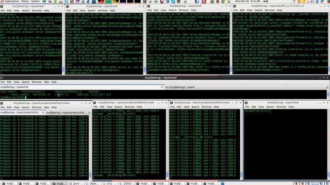Click window menu icon of kafka_2.11-0.10.1.1 terminal
The width and height of the screenshot is (330, 185).
[235, 6]
